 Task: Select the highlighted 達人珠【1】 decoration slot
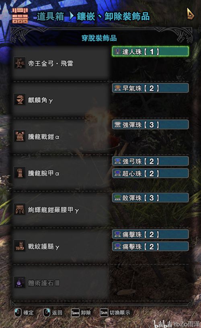[150, 52]
